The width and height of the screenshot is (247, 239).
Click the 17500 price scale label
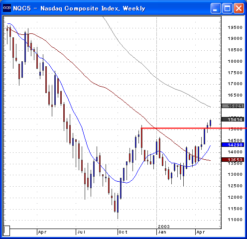coord(235,73)
